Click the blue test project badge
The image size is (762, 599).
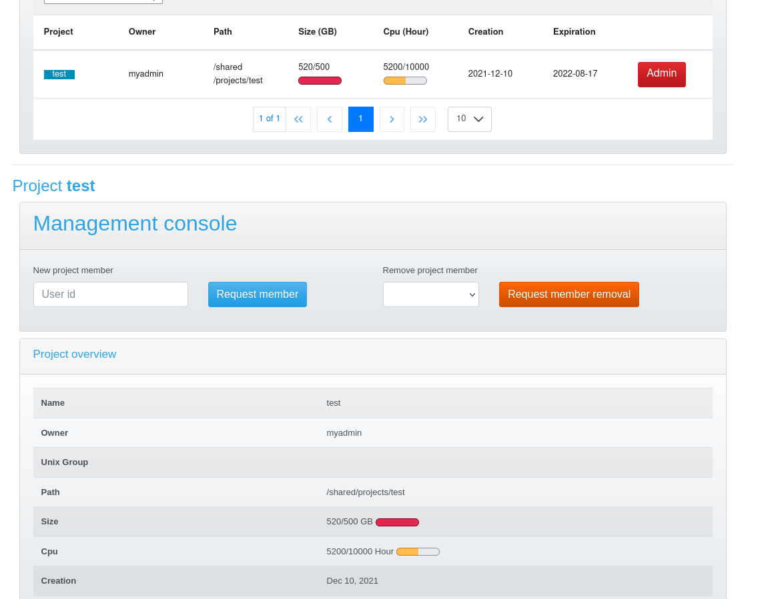(x=59, y=74)
